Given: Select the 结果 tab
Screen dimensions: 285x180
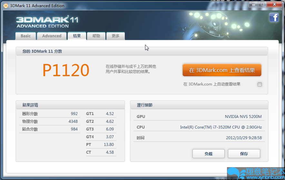Looking at the screenshot, I should click(77, 36).
